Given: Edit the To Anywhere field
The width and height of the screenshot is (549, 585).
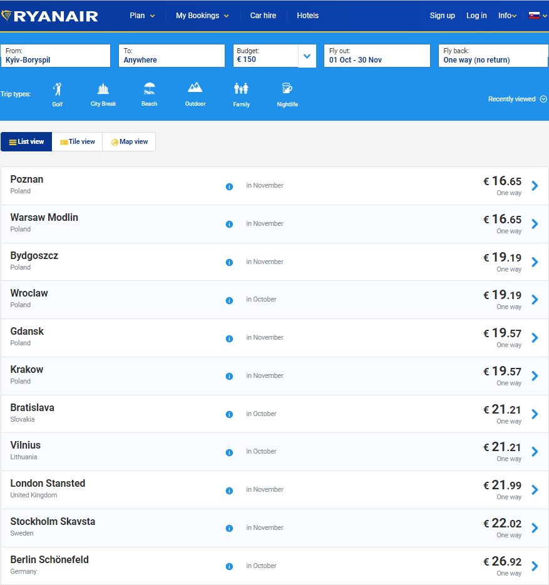Looking at the screenshot, I should point(172,56).
